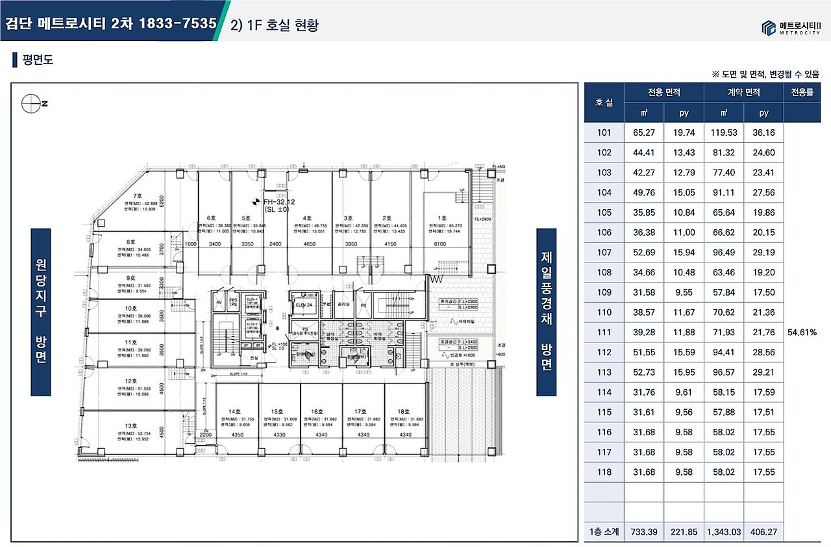Viewport: 831px width, 547px height.
Task: Click the 58.15 contract area cell
Action: (723, 392)
